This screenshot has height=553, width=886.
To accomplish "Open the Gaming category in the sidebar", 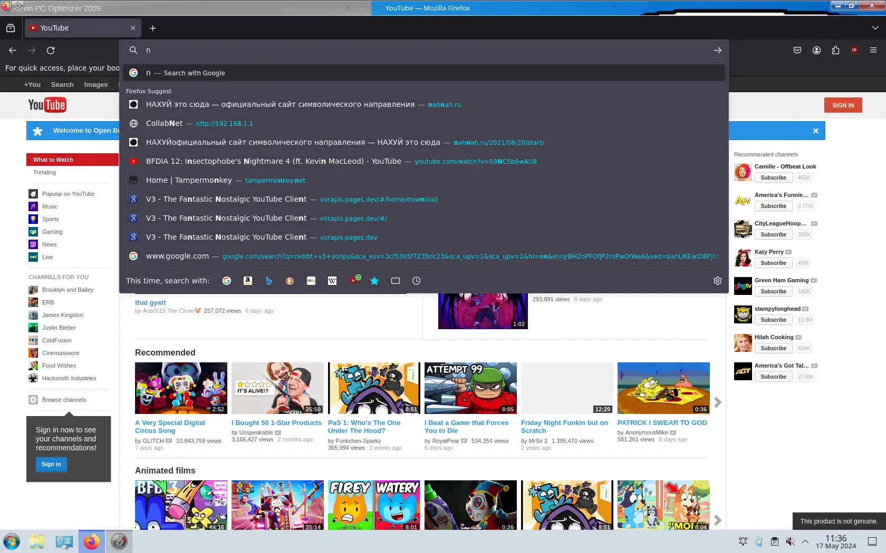I will pyautogui.click(x=52, y=232).
